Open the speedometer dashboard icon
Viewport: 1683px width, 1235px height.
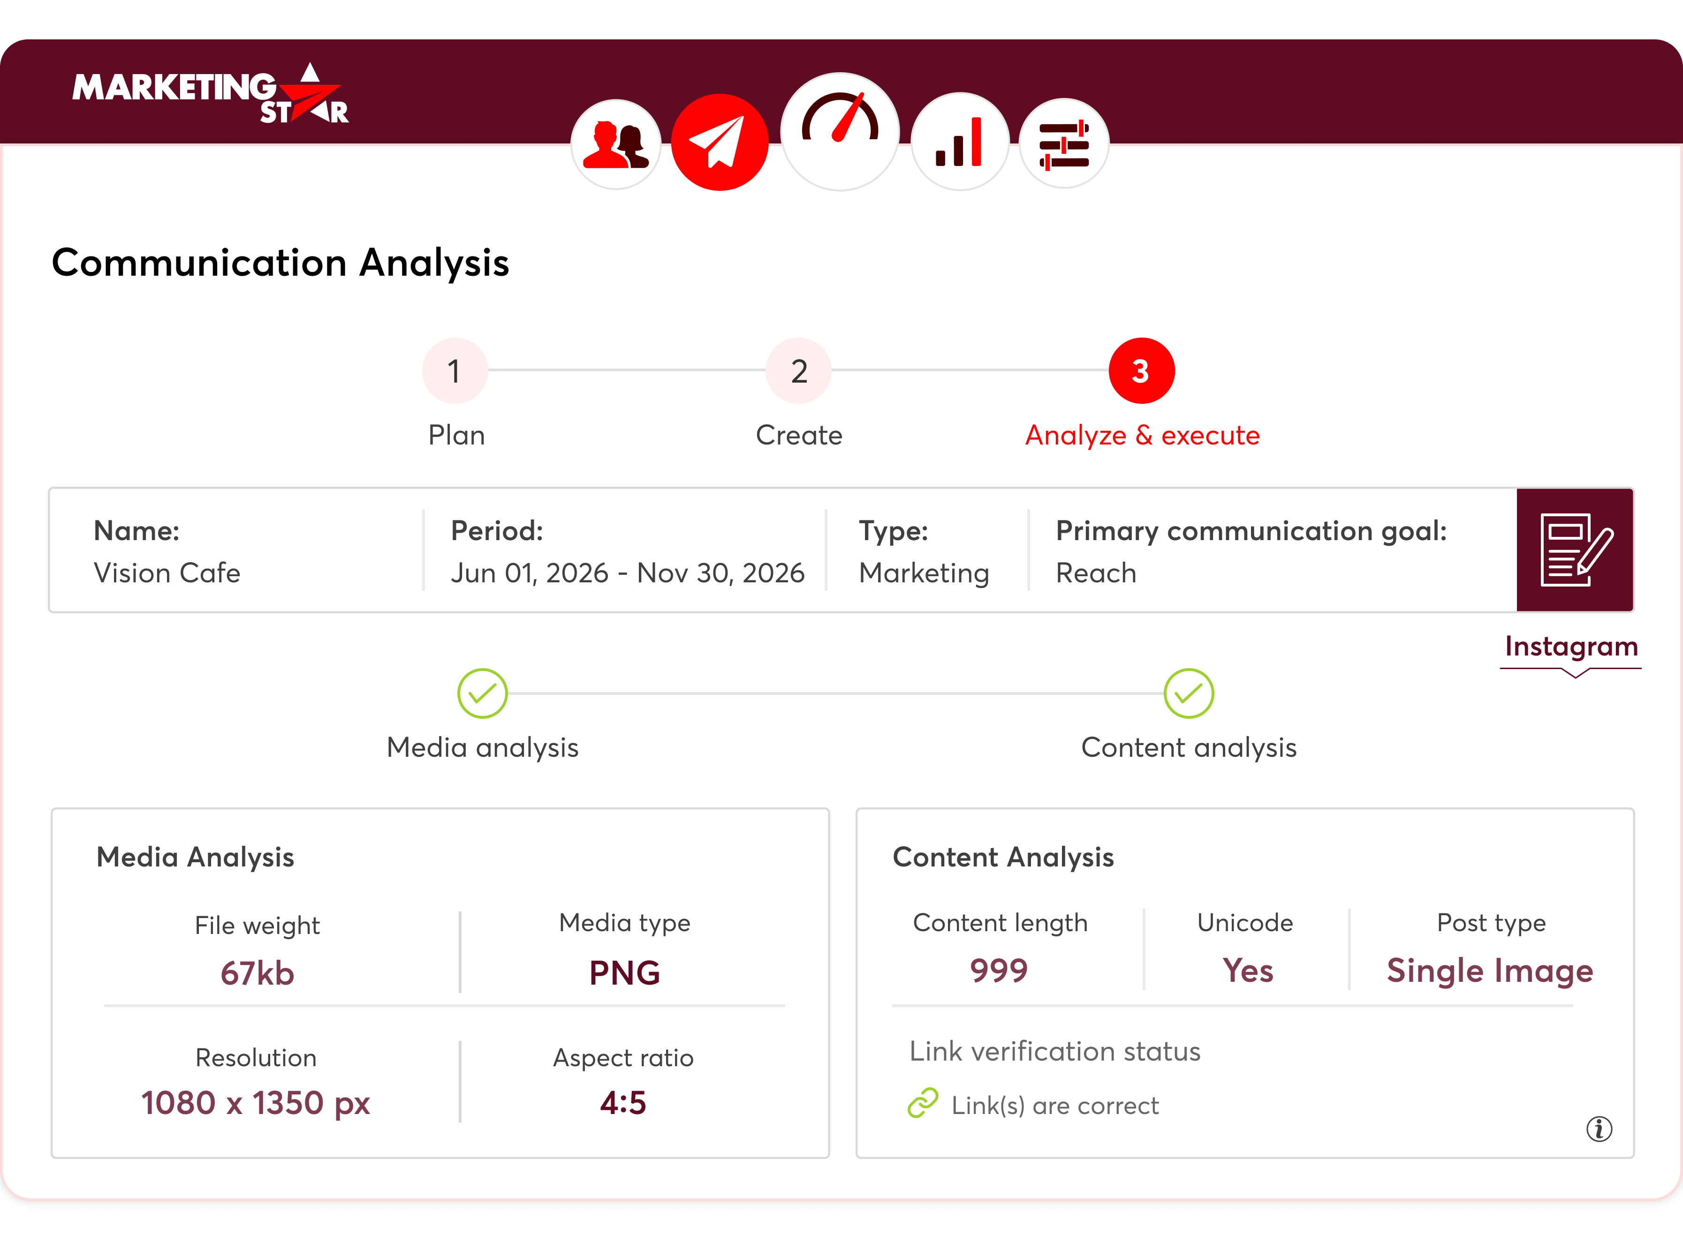click(x=840, y=131)
